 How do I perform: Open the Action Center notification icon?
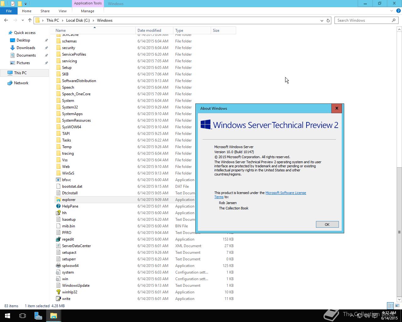click(375, 316)
